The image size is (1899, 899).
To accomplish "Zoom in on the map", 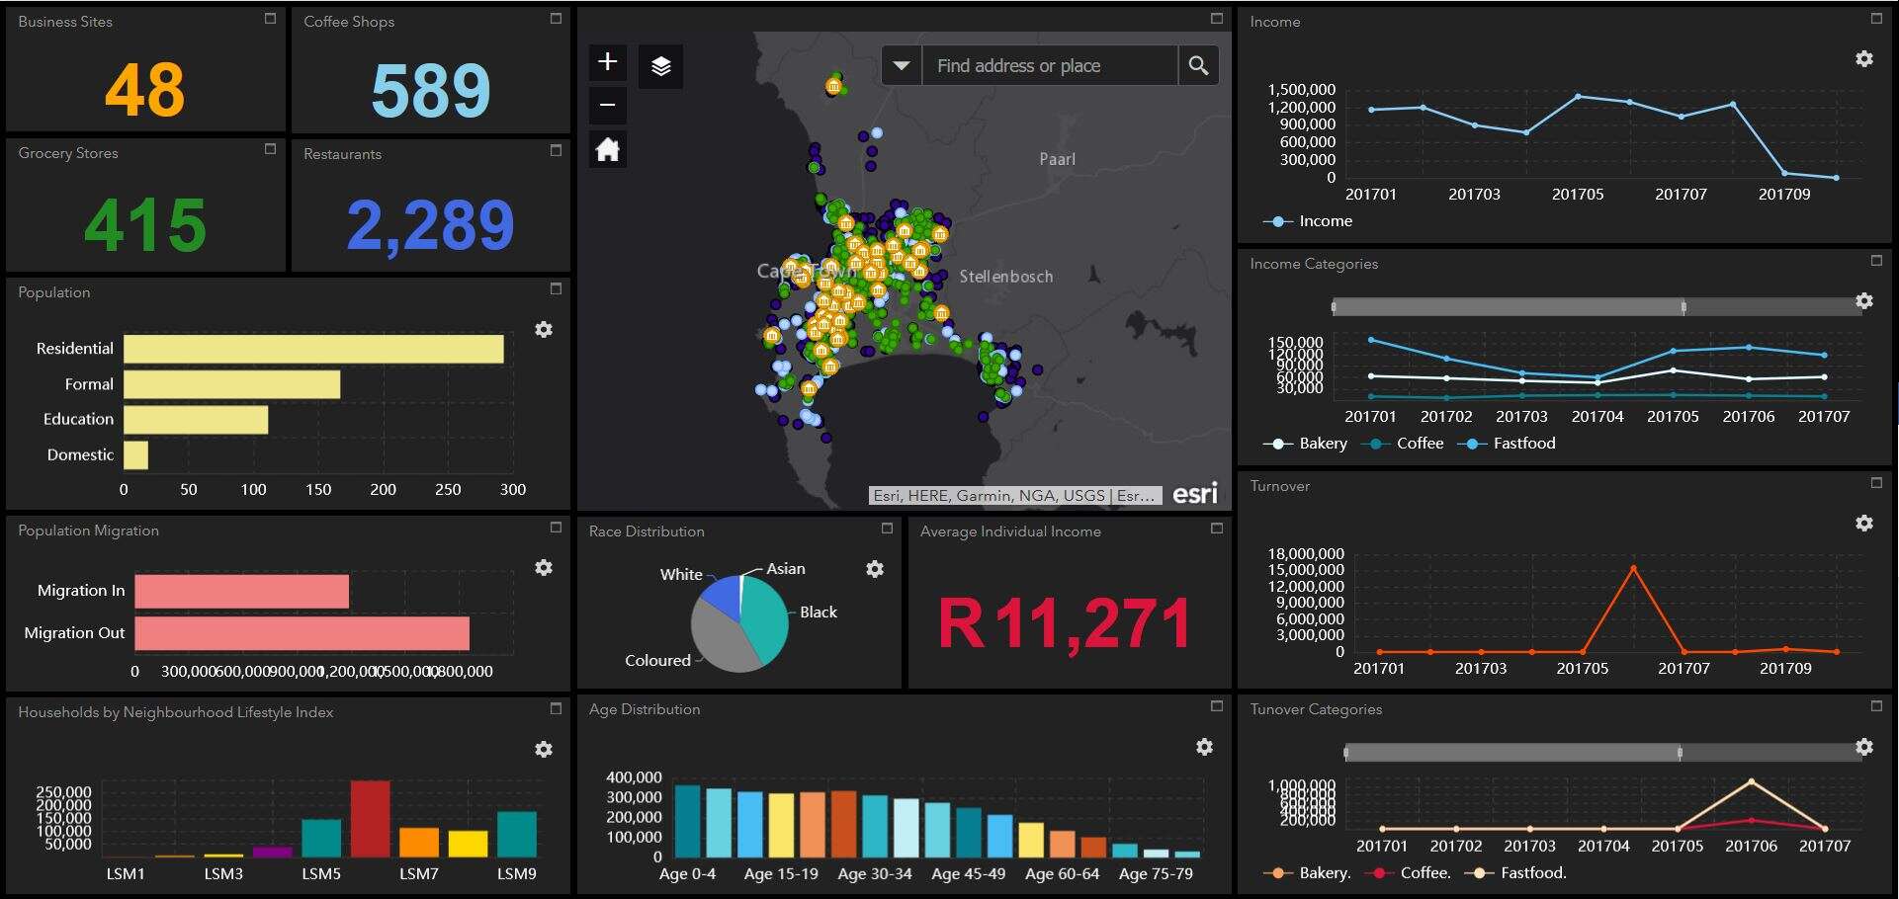I will (607, 62).
